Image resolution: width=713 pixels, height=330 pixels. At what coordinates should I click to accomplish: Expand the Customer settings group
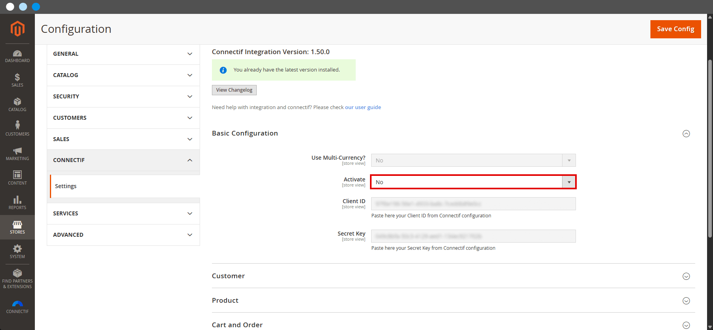point(686,276)
